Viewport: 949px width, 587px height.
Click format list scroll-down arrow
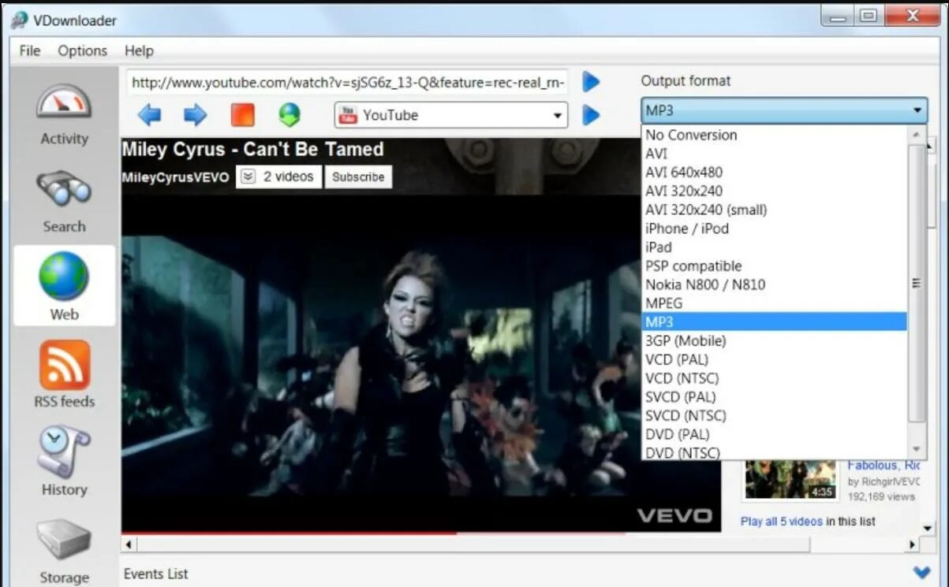[x=917, y=448]
